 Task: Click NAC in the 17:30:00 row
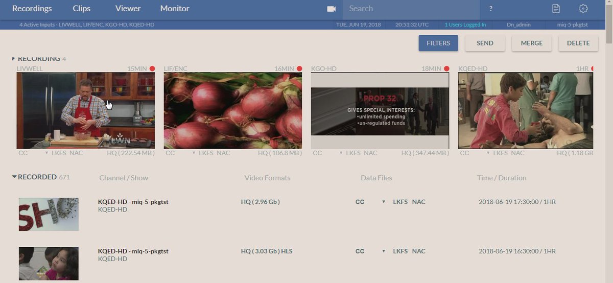click(x=419, y=202)
